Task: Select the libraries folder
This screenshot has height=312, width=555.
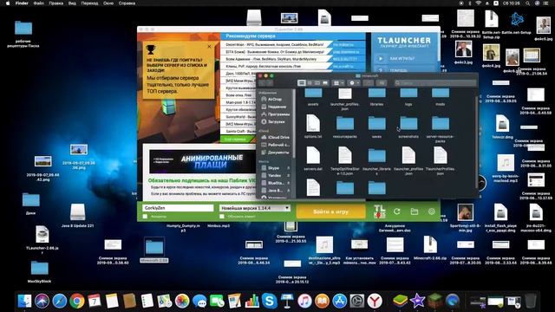Action: [x=376, y=96]
